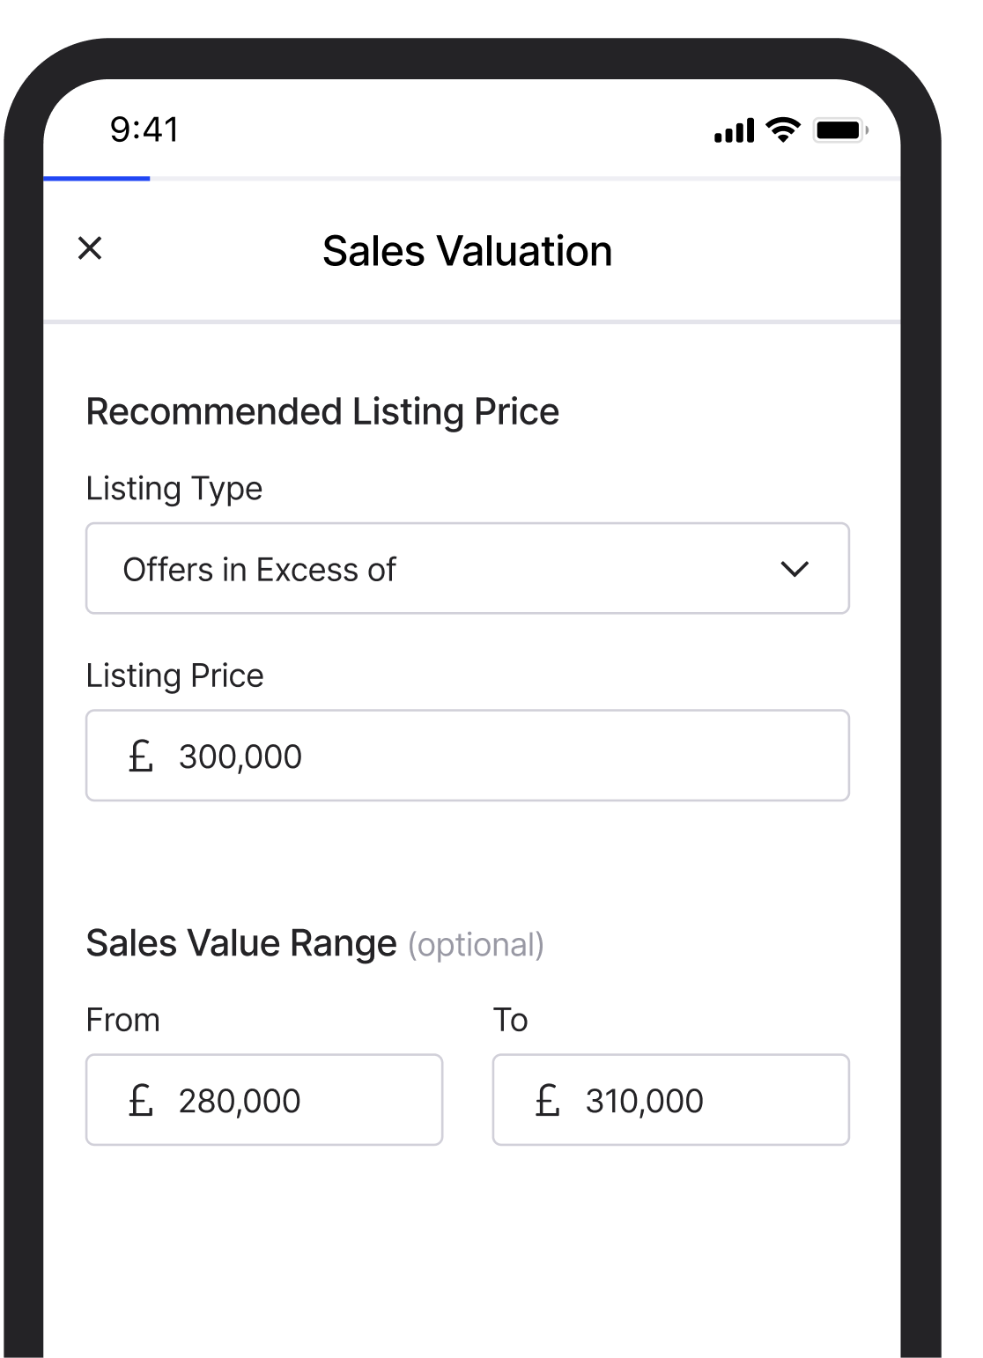Click the pound symbol in Listing Price
Screen dimensions: 983x1358
(141, 756)
